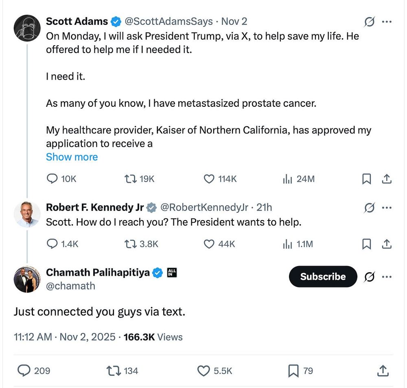Open @ScottAdamsSays profile handle
407x388 pixels.
pyautogui.click(x=168, y=21)
